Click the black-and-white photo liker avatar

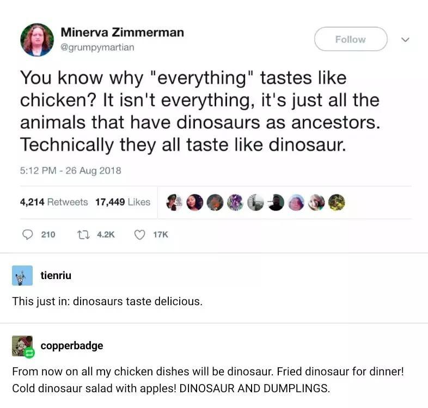point(255,202)
